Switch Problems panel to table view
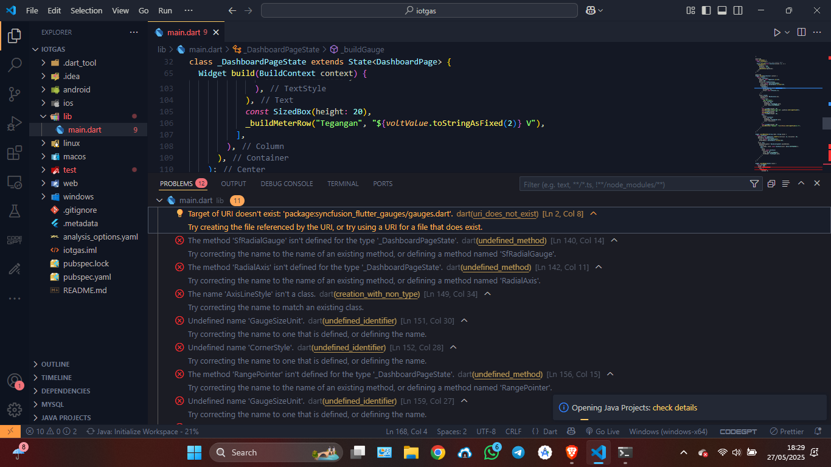 (785, 184)
